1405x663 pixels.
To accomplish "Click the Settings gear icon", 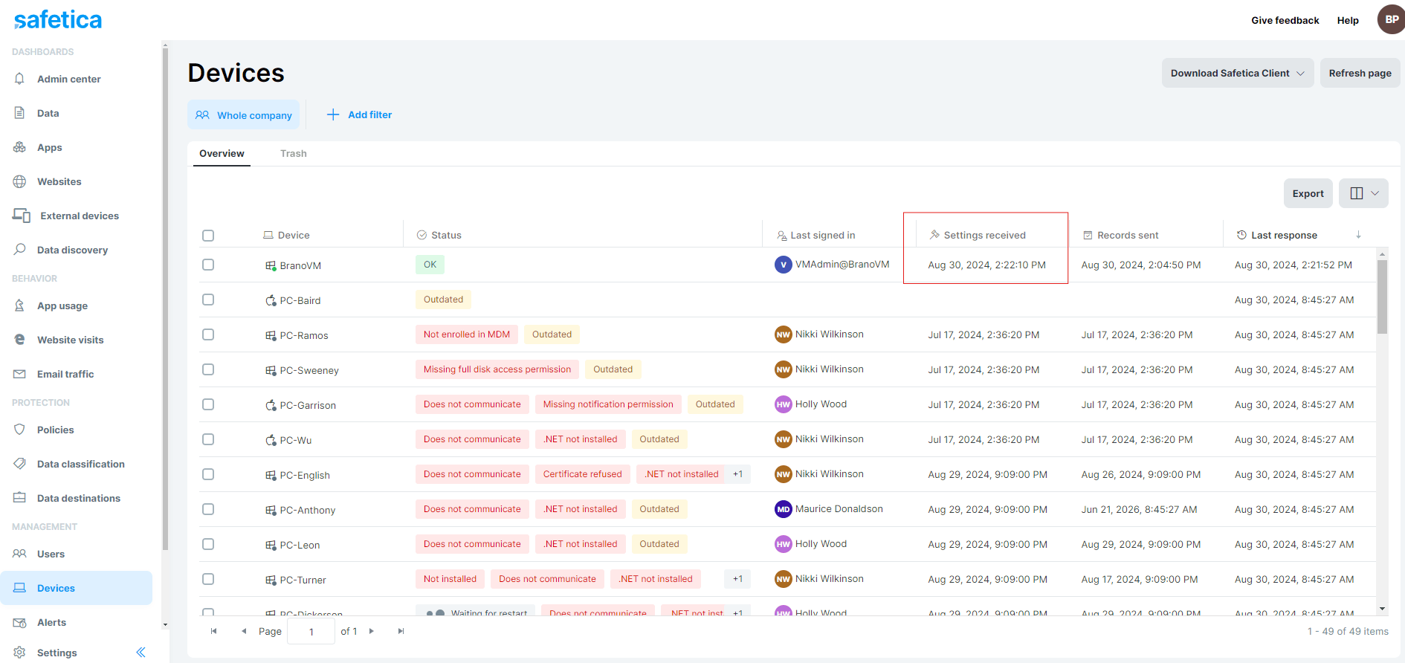I will [x=19, y=653].
